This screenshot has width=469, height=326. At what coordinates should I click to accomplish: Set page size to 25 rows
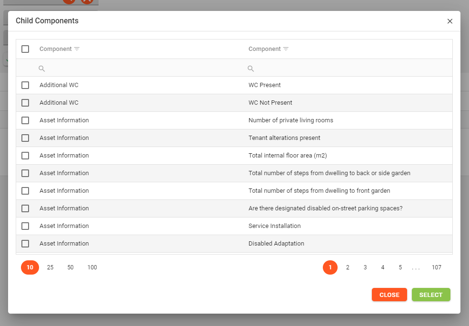point(50,267)
